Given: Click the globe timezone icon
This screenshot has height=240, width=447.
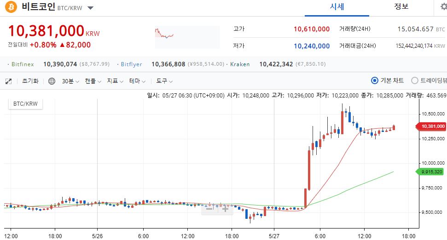Looking at the screenshot, I should [x=52, y=81].
